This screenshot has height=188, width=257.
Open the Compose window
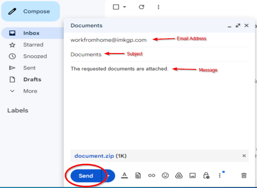point(31,11)
